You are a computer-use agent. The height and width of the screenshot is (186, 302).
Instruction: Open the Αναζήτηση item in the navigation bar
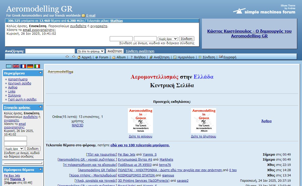click(x=159, y=57)
